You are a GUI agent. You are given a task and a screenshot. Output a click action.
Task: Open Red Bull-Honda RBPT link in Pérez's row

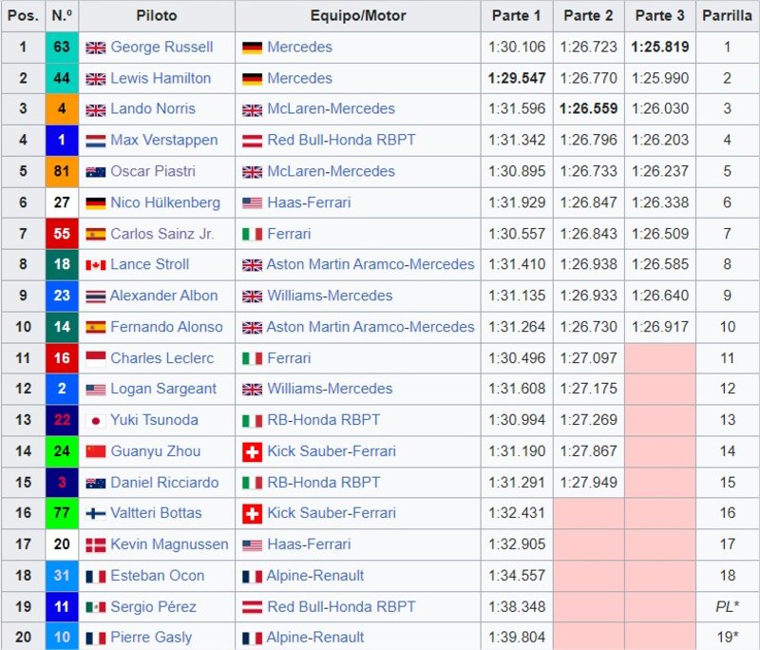point(341,607)
